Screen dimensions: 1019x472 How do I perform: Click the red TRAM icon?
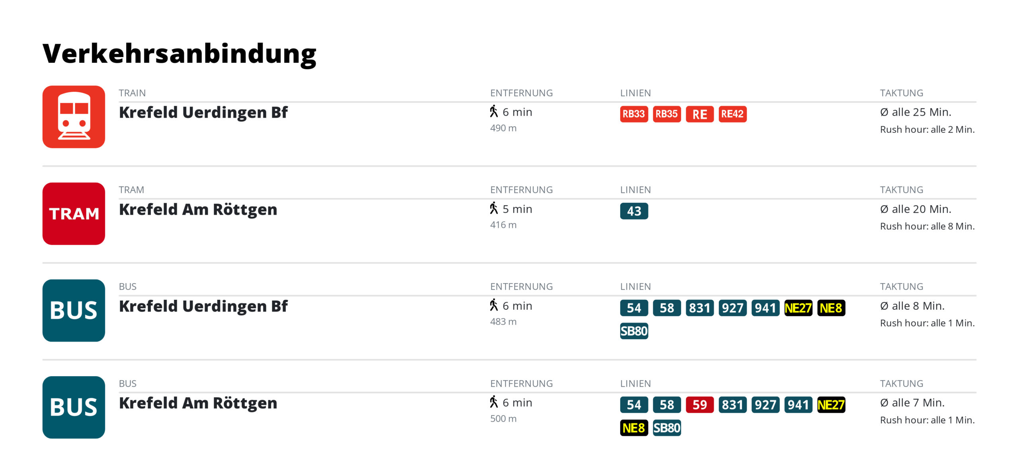pos(74,214)
